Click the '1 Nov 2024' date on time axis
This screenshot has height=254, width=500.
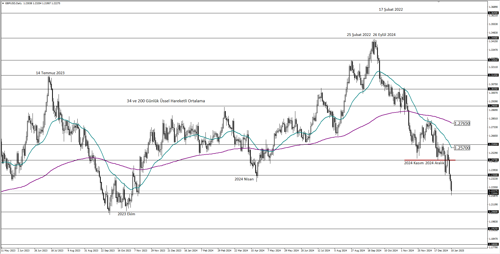point(408,251)
